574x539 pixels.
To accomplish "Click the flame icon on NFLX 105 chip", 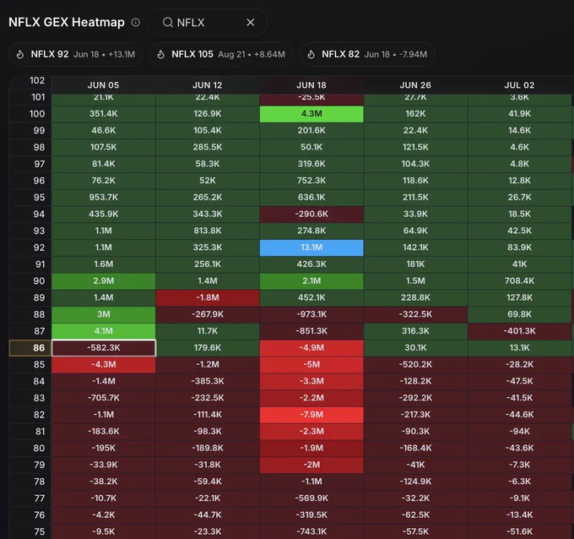I will [160, 54].
